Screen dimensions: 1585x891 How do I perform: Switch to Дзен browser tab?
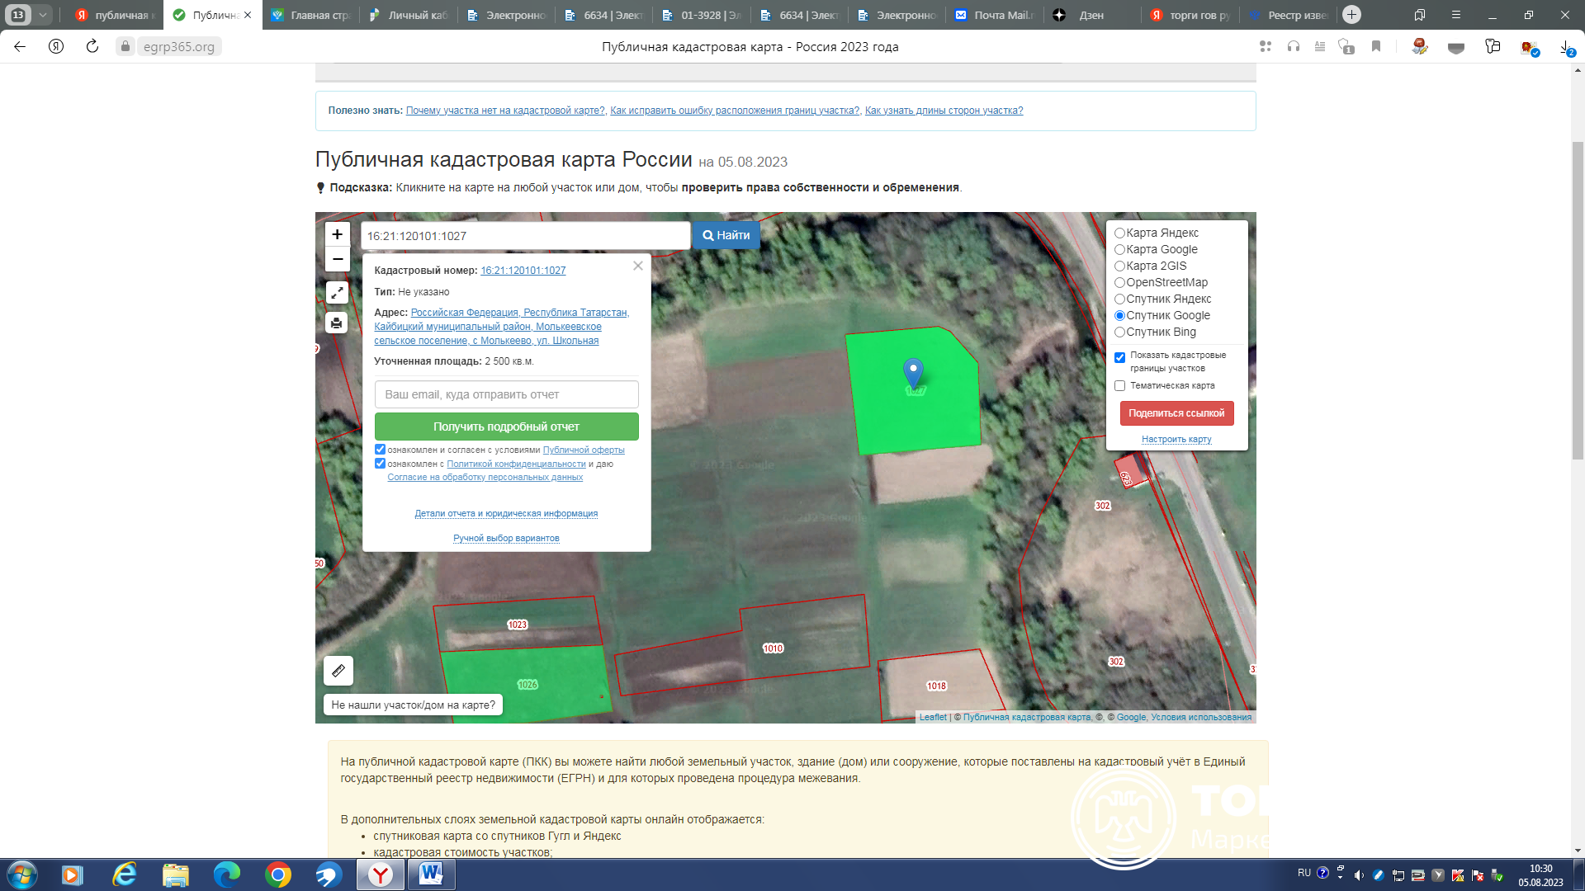click(x=1091, y=15)
